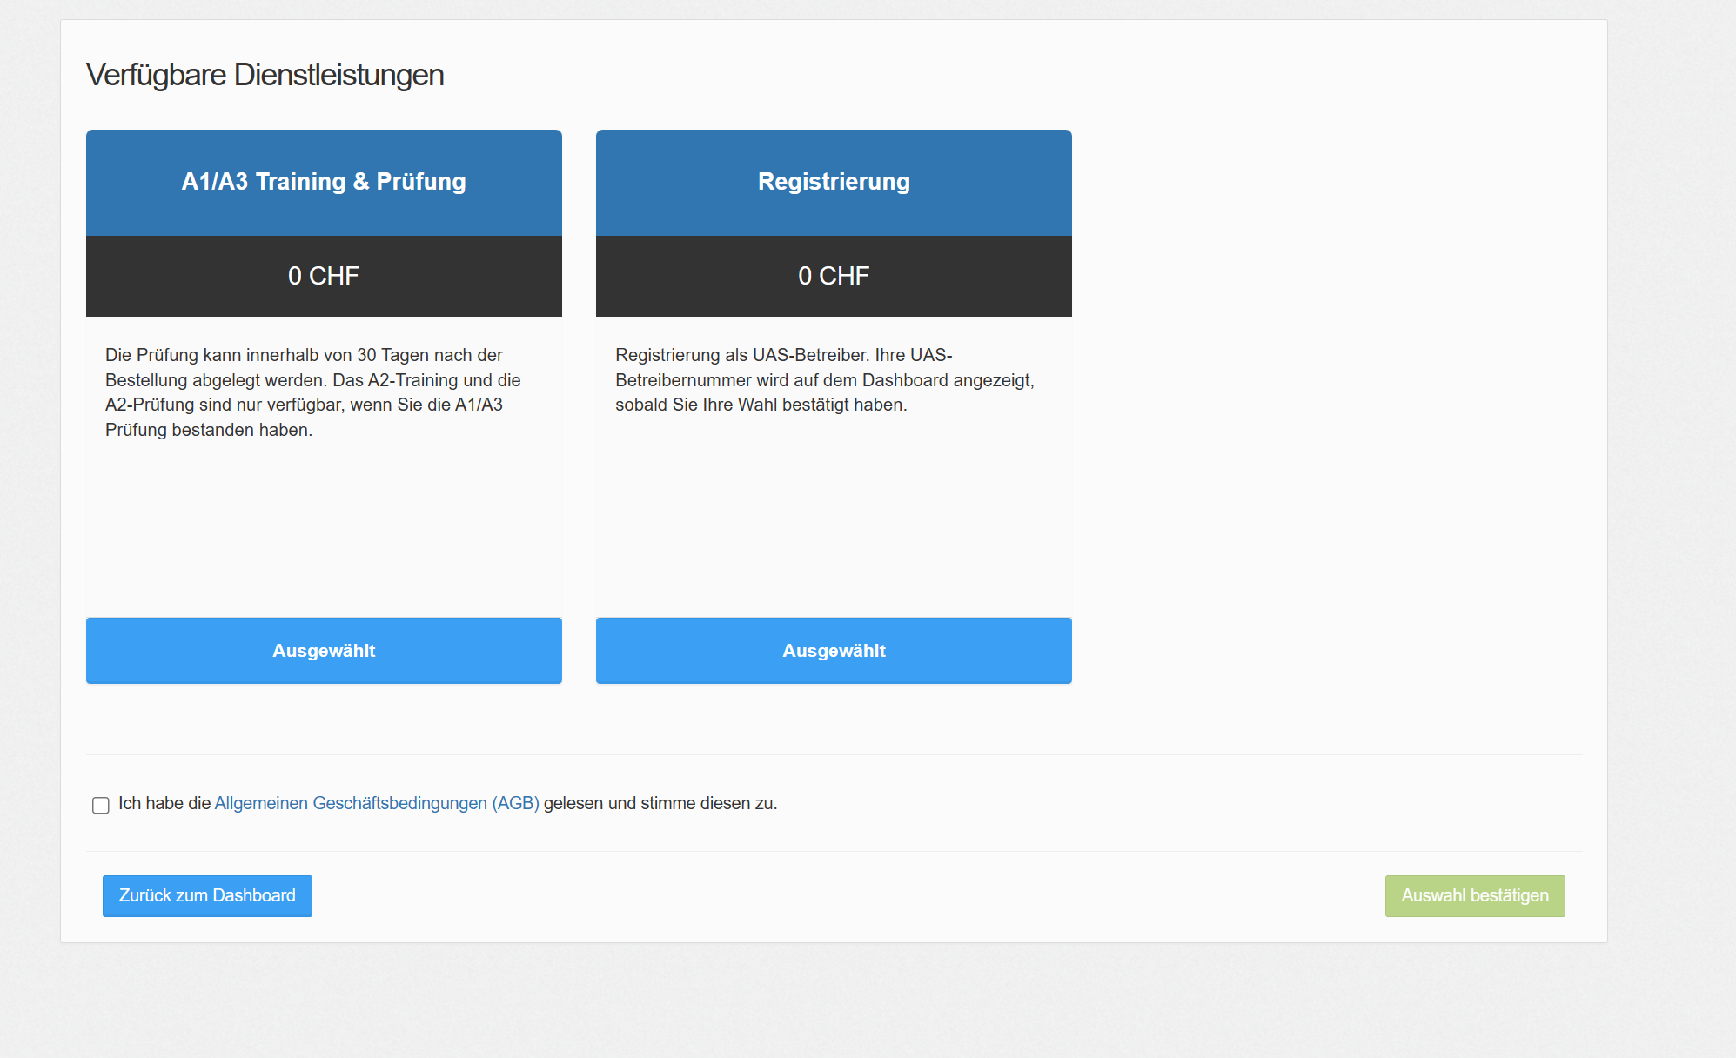Click the Zurück zum Dashboard button
1736x1058 pixels.
point(207,895)
